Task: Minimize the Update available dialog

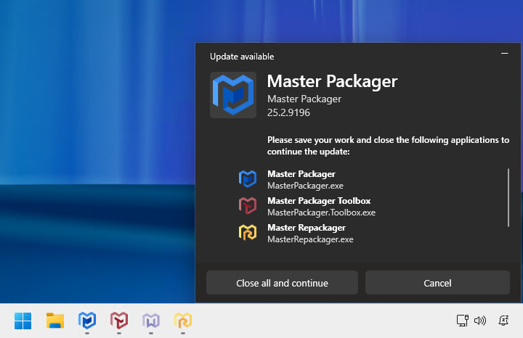Action: coord(504,53)
